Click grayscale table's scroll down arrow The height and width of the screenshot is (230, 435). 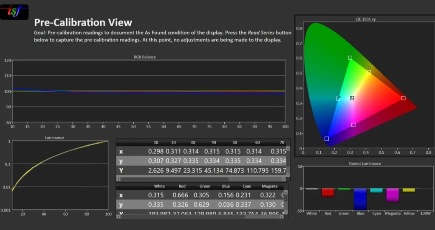288,175
